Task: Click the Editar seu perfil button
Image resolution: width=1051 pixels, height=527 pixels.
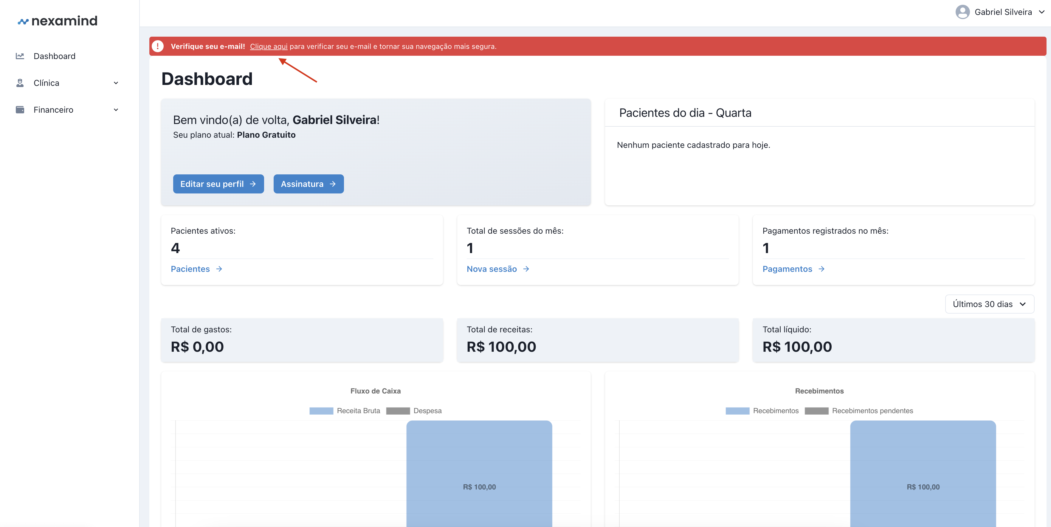Action: point(218,184)
